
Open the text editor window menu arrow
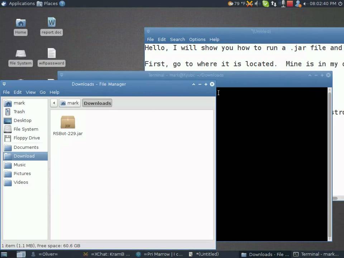[148, 32]
